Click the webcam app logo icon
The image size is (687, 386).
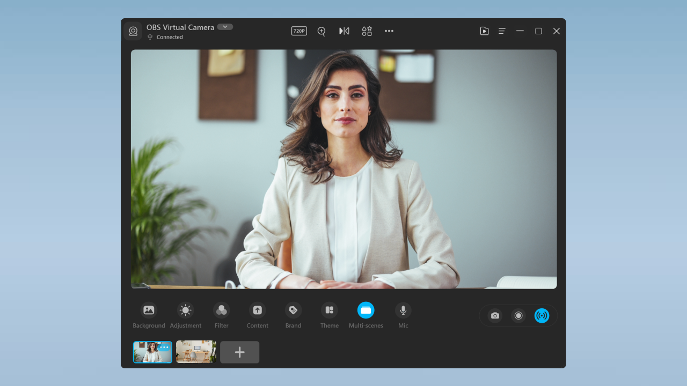click(133, 31)
